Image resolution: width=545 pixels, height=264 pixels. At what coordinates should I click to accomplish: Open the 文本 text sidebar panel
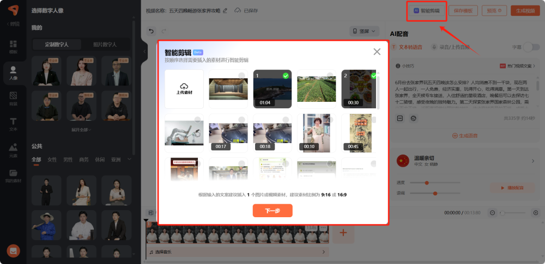(x=13, y=124)
